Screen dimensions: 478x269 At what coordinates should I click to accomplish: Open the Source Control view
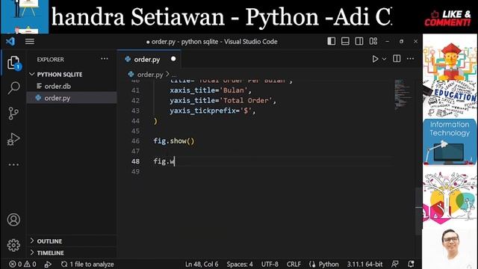[x=13, y=114]
